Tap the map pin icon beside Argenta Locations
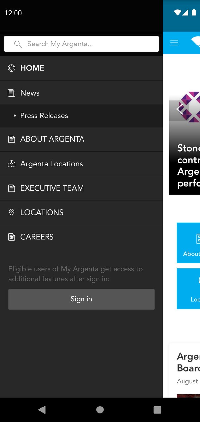 [12, 164]
